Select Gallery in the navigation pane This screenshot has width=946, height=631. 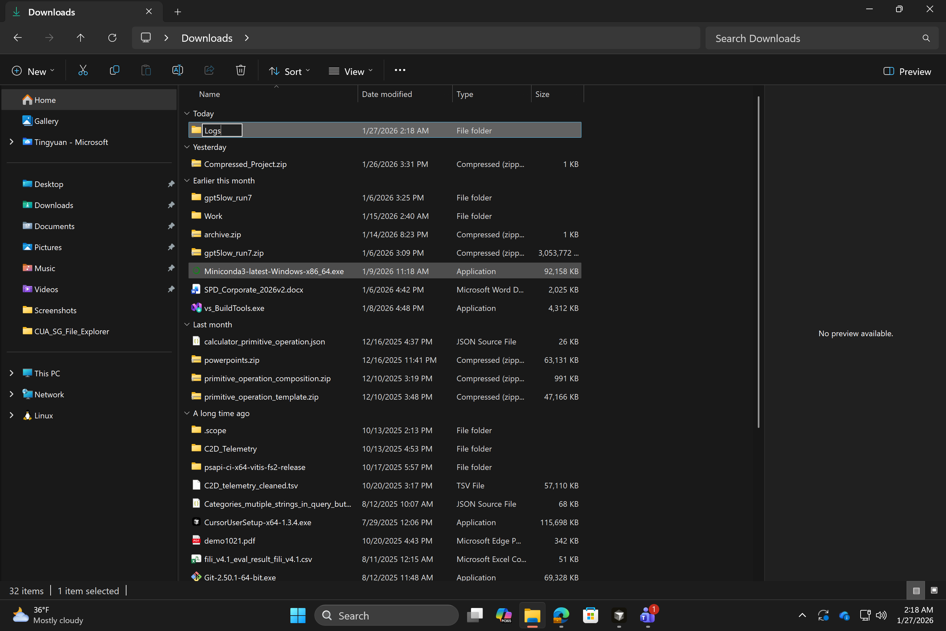click(46, 121)
